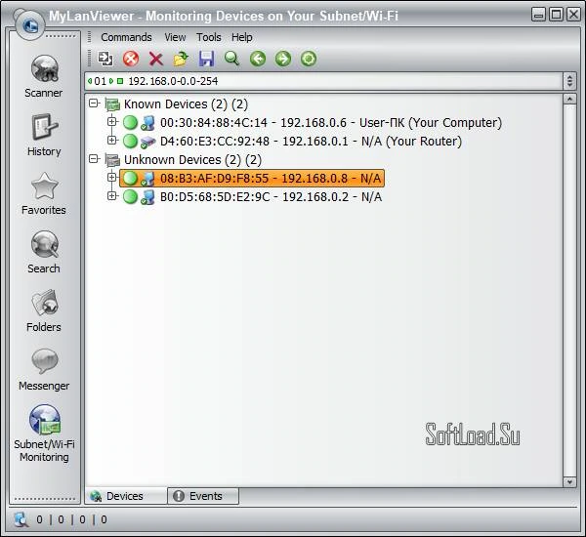
Task: Click the green back arrow toolbar icon
Action: point(258,59)
